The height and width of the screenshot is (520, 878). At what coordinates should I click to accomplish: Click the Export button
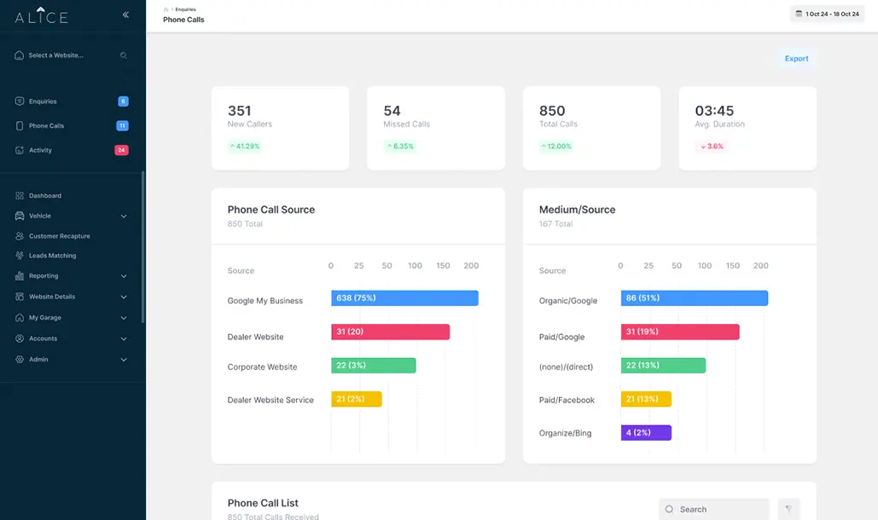click(796, 59)
